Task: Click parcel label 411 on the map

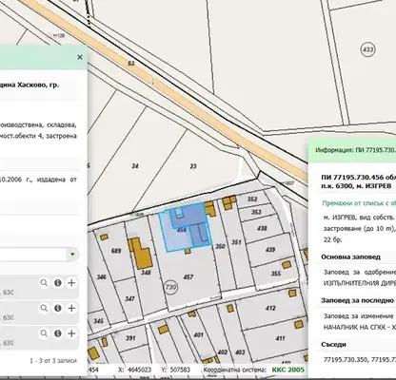Action: point(280,338)
